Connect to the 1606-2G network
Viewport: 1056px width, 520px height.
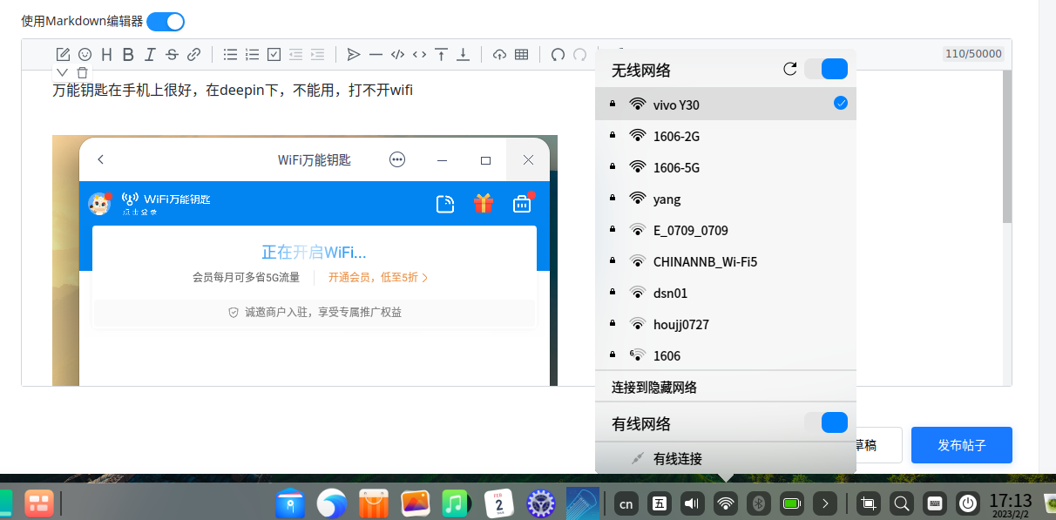tap(726, 136)
